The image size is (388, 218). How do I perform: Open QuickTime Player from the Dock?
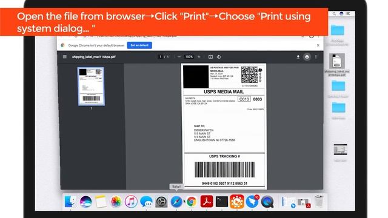pyautogui.click(x=267, y=202)
